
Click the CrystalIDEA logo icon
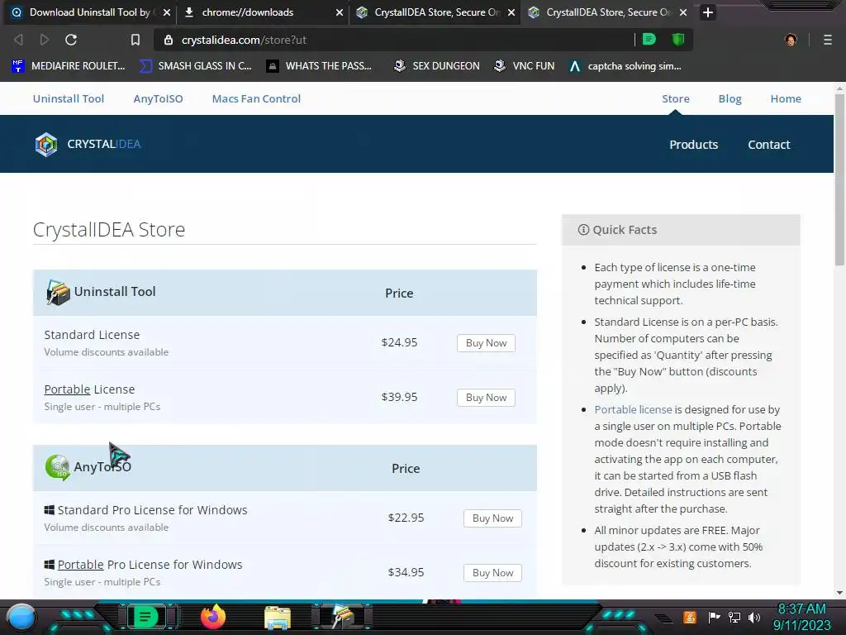(46, 144)
